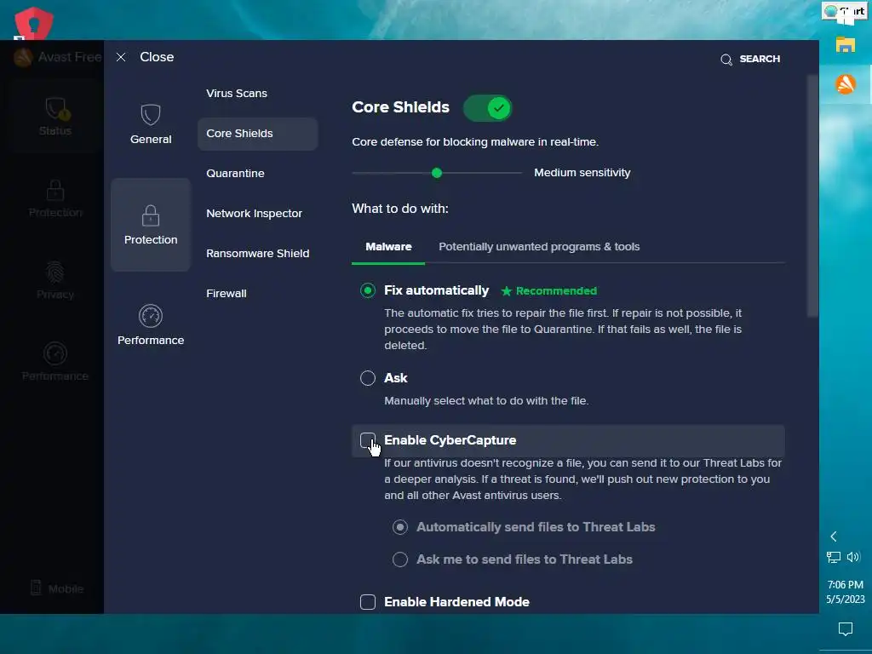Select Core Shields in the menu
Screen dimensions: 872x654
coord(257,134)
